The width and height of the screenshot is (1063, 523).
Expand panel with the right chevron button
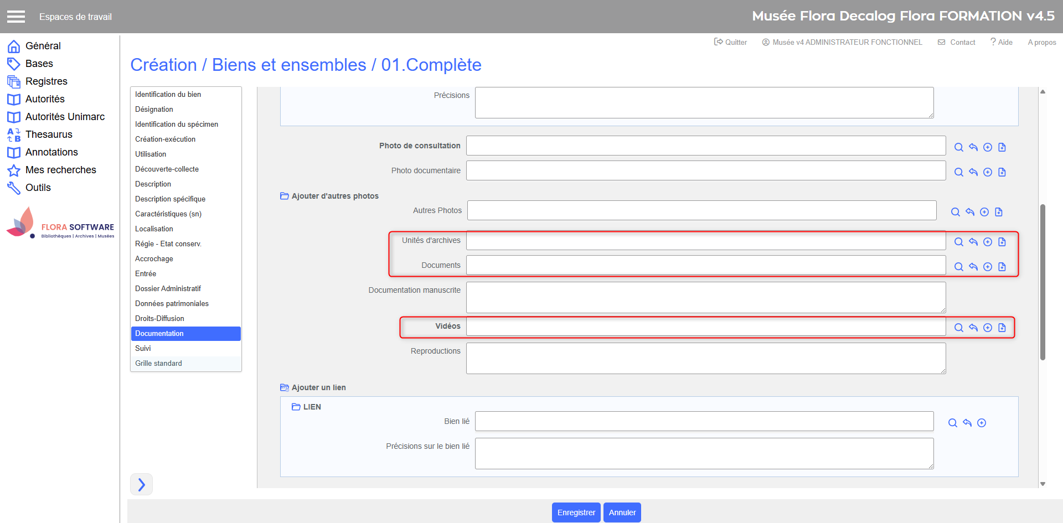141,484
